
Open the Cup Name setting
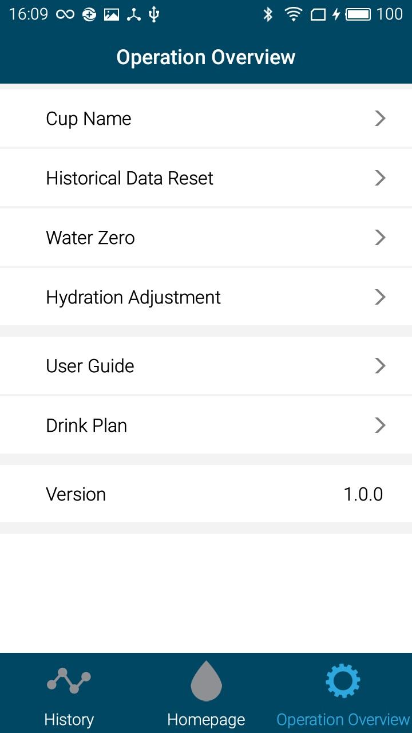click(x=89, y=119)
